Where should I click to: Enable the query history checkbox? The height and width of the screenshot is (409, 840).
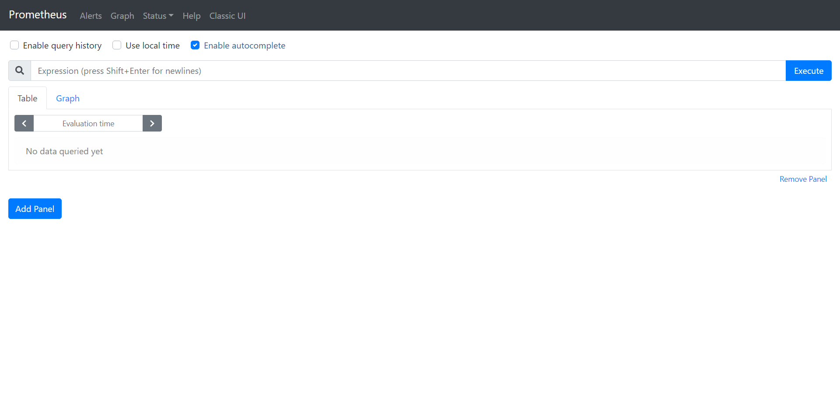(14, 45)
